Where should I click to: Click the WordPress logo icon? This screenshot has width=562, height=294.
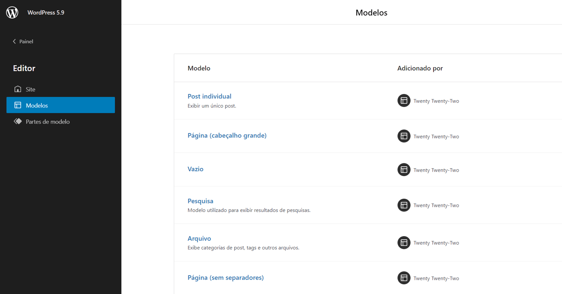pos(12,12)
